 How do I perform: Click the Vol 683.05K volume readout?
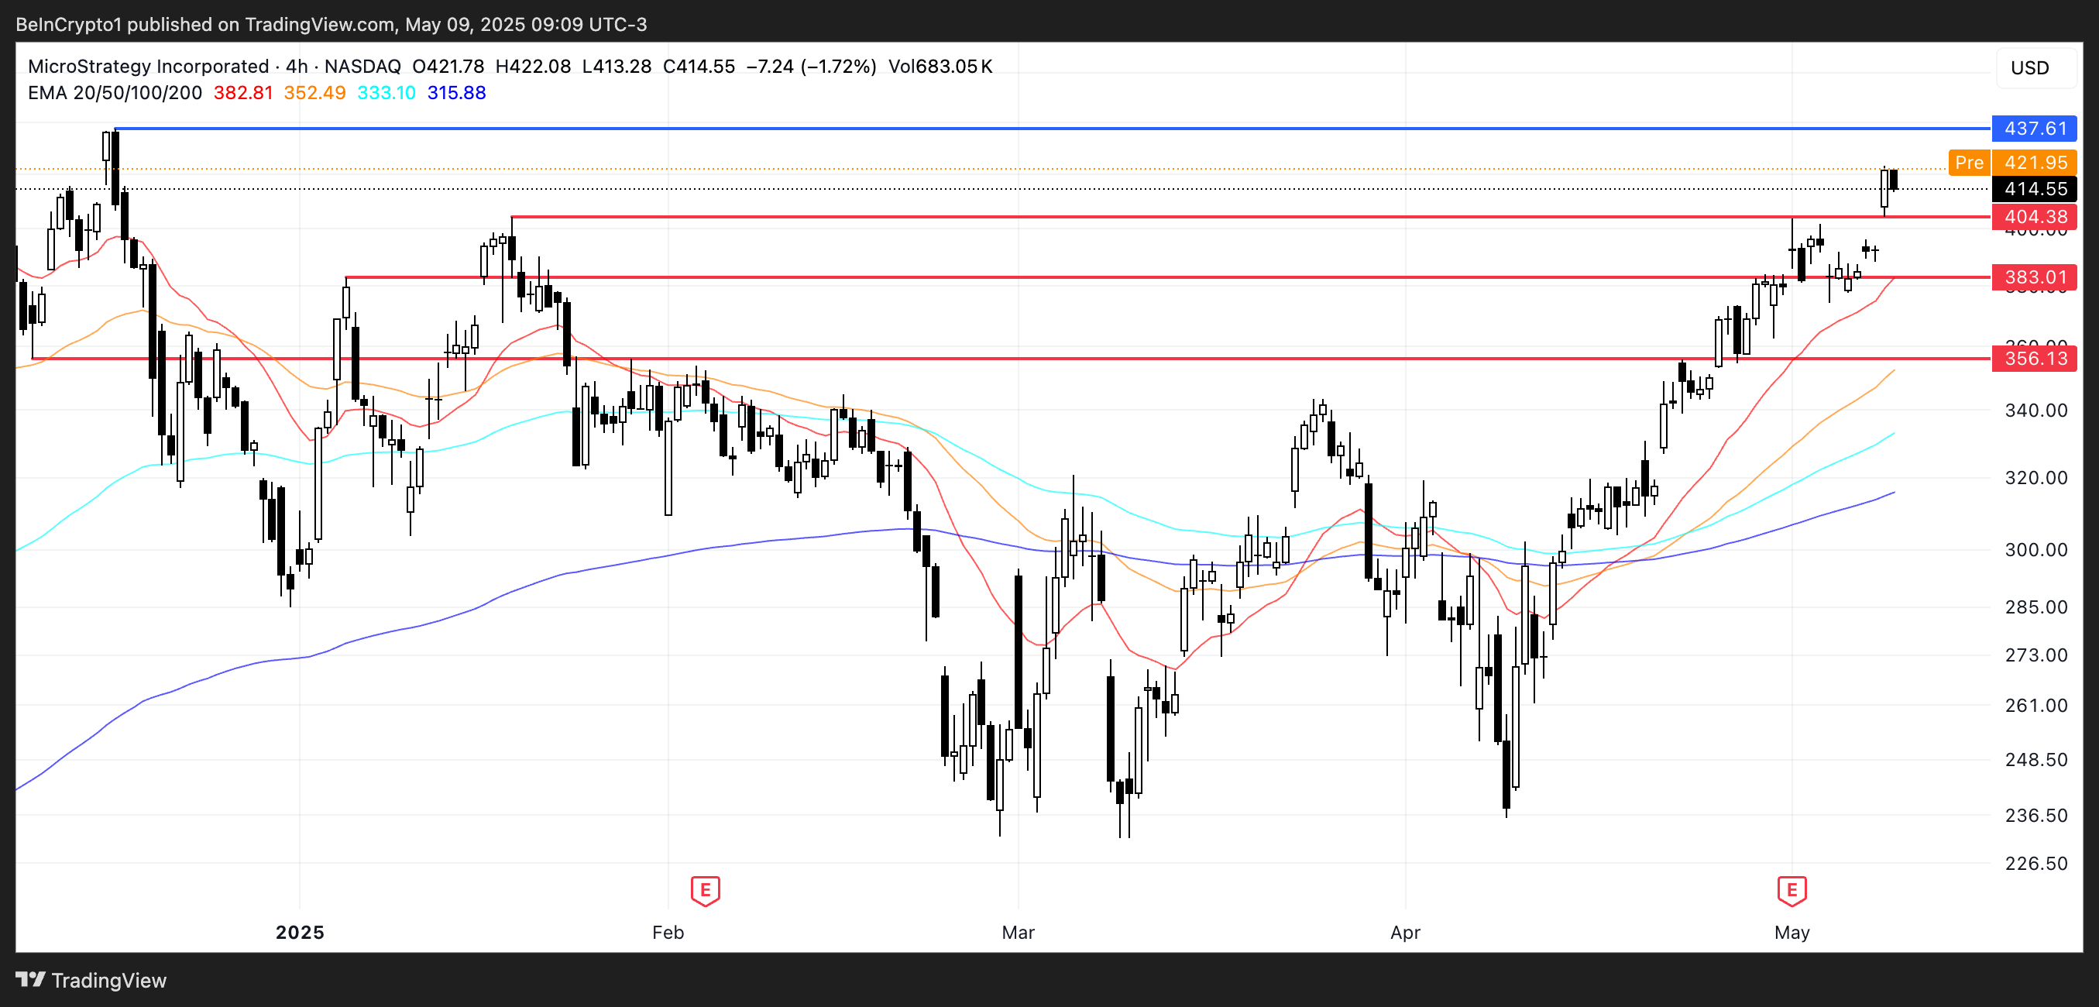click(x=940, y=66)
